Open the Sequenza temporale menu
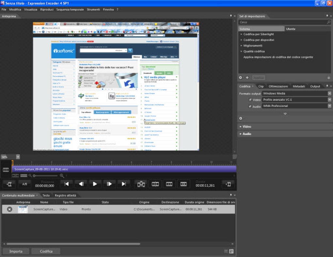333x257 pixels. (70, 9)
